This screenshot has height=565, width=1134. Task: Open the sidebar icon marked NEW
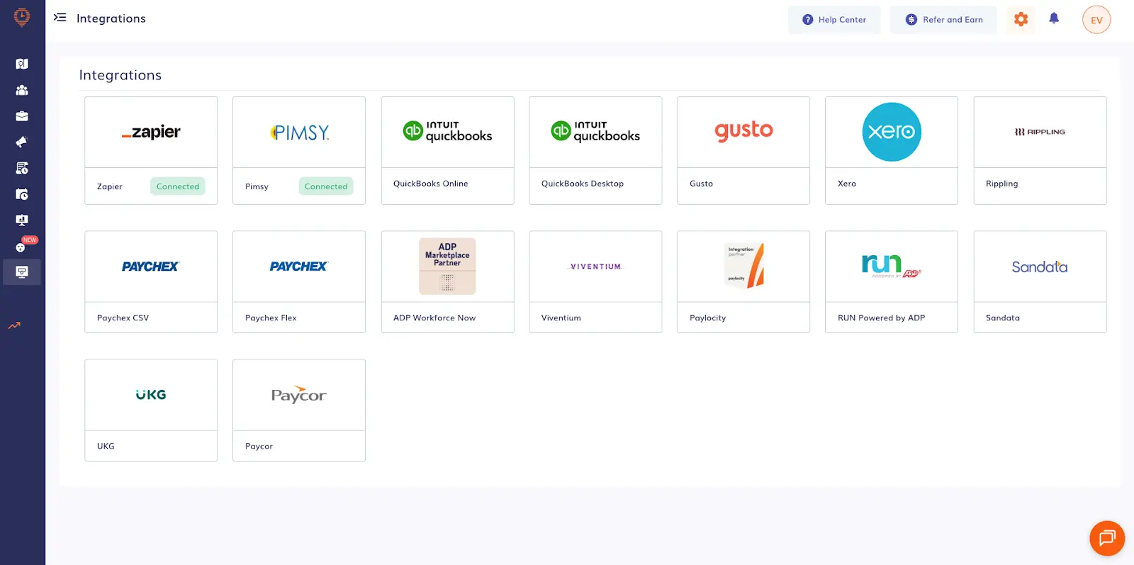pyautogui.click(x=22, y=246)
